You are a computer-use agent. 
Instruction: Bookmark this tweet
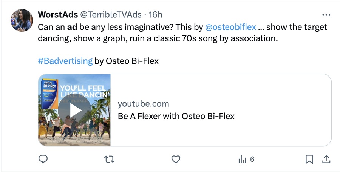[x=309, y=160]
